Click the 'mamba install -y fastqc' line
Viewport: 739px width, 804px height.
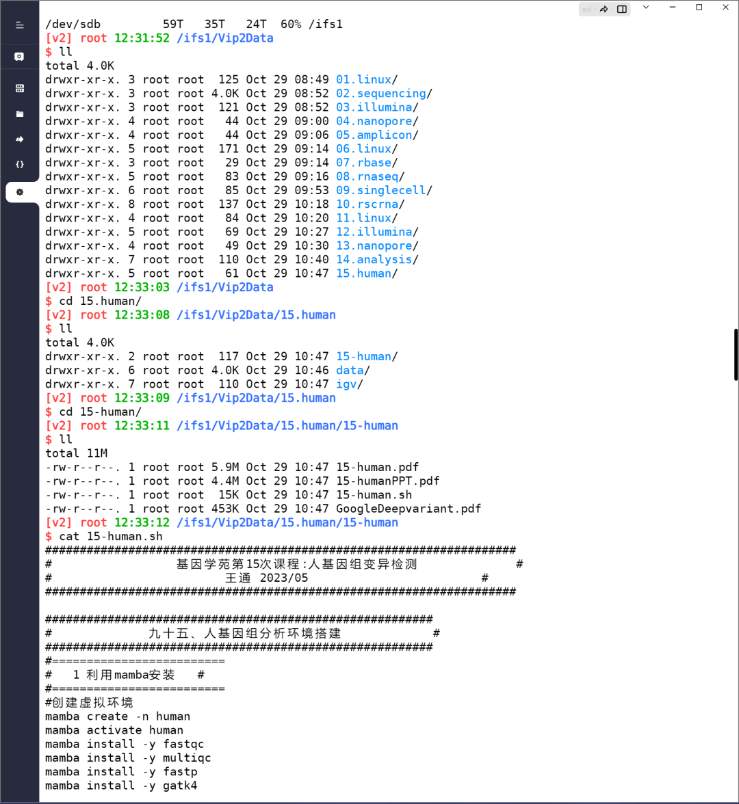coord(125,744)
